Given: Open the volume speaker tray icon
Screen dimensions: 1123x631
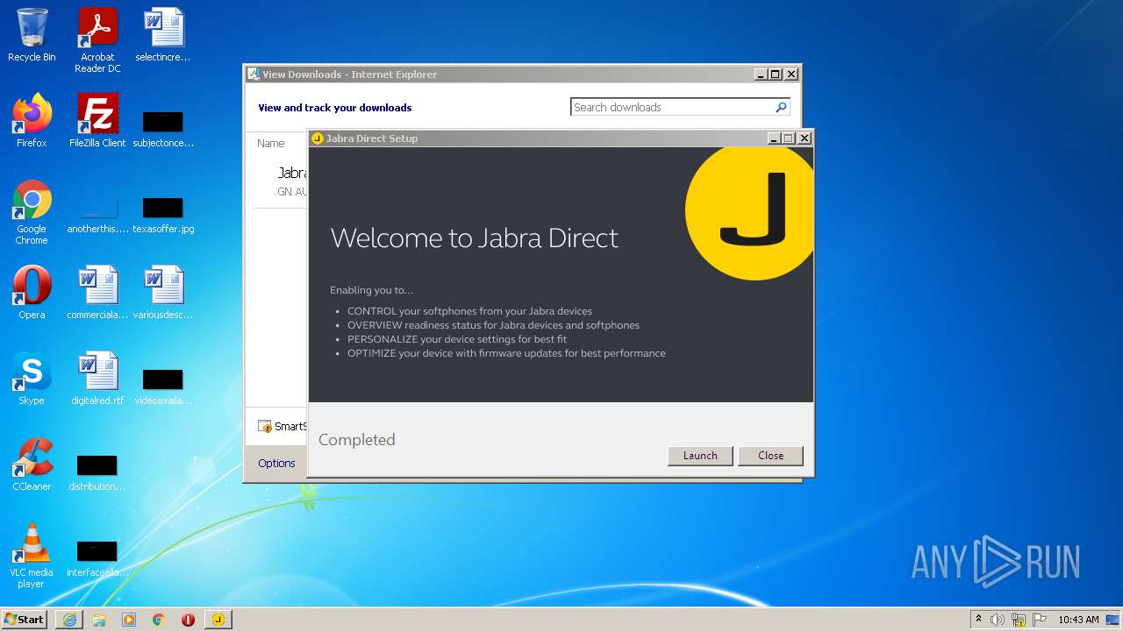Looking at the screenshot, I should [x=998, y=620].
